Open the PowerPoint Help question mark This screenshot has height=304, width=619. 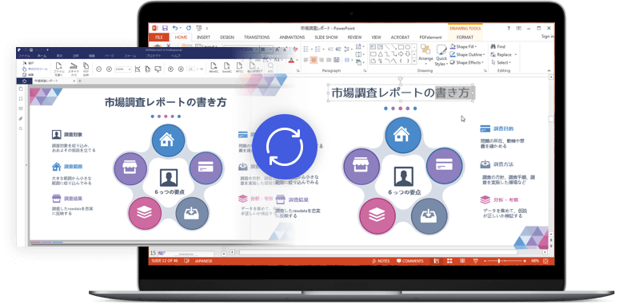pyautogui.click(x=508, y=29)
